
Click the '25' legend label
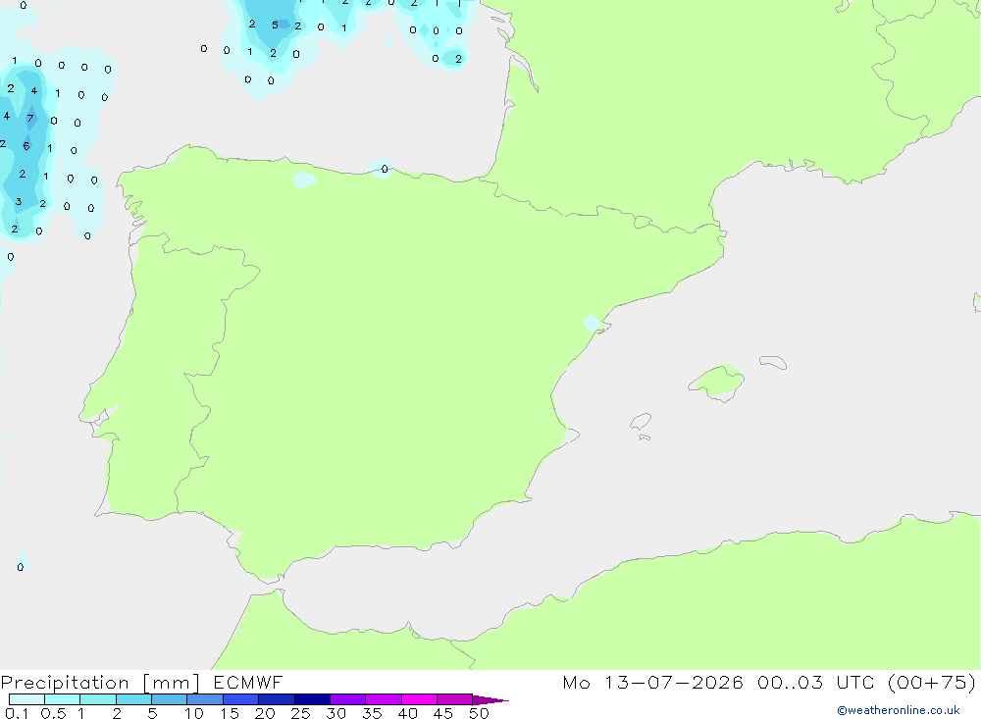pos(300,713)
